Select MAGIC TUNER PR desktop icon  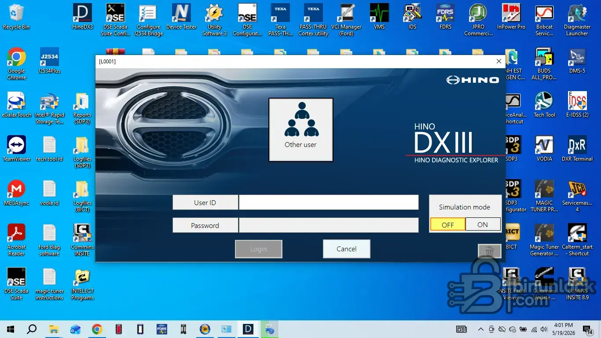click(544, 196)
